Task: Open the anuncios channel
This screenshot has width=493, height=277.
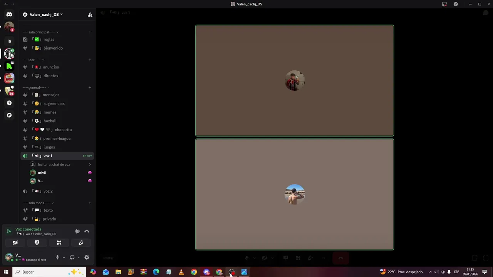Action: pyautogui.click(x=57, y=67)
